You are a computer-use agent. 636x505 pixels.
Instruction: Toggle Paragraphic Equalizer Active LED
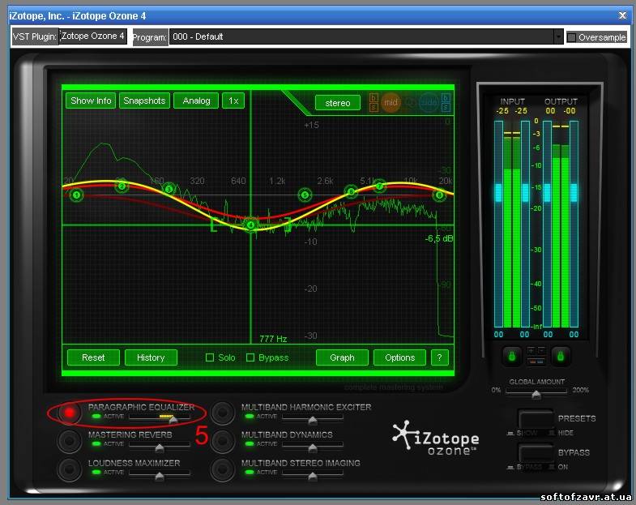click(x=96, y=416)
